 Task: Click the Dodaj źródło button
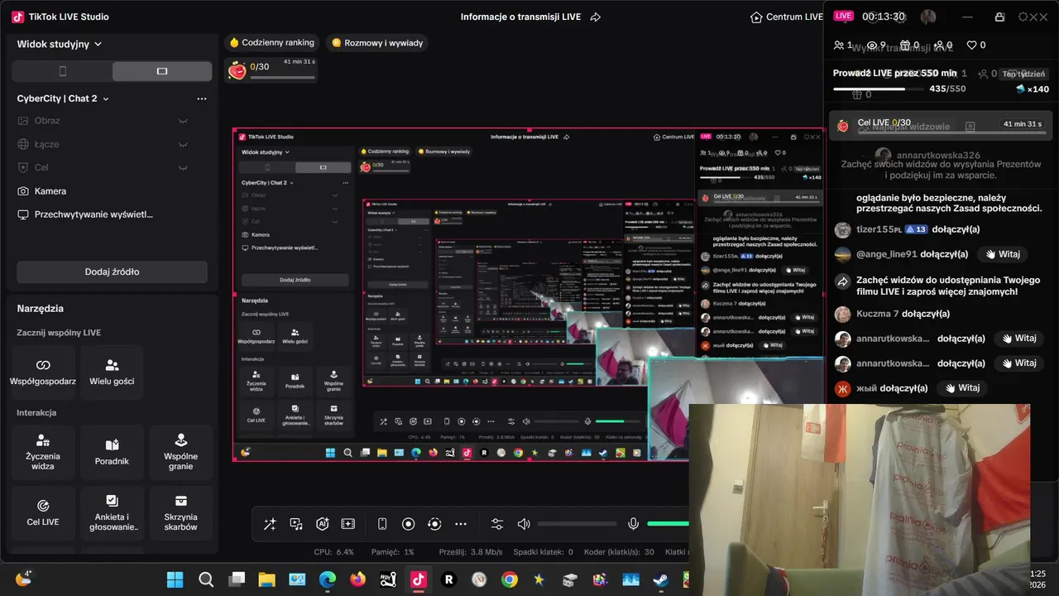coord(112,272)
